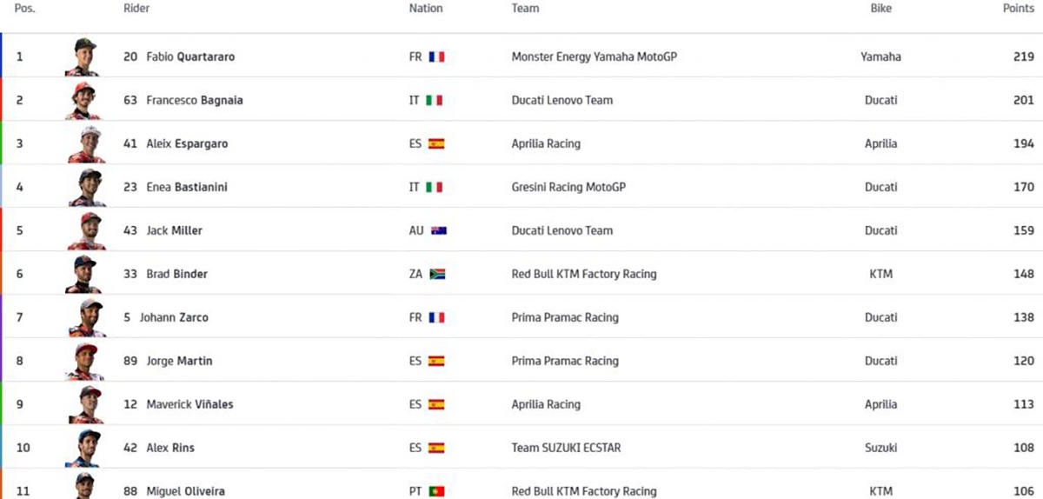This screenshot has height=499, width=1043.
Task: Click Jorge Martin's rider portrait
Action: pyautogui.click(x=85, y=361)
